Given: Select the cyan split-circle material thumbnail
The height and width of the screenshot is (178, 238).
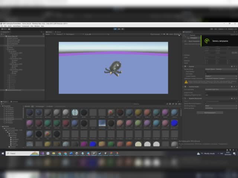Looking at the screenshot, I should point(75,112).
